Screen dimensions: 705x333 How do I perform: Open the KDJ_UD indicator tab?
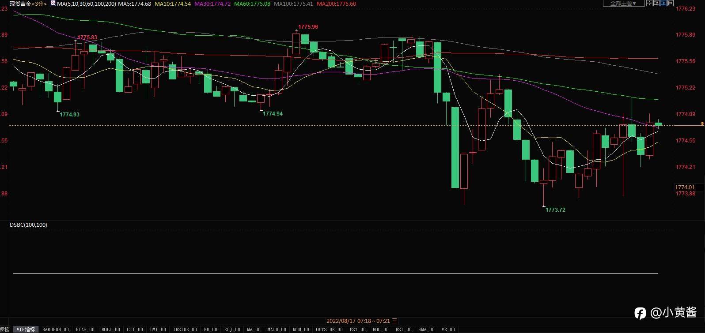point(232,329)
